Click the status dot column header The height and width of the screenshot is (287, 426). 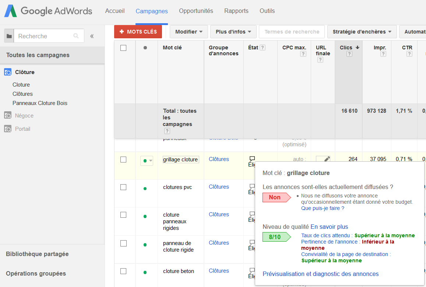click(145, 48)
